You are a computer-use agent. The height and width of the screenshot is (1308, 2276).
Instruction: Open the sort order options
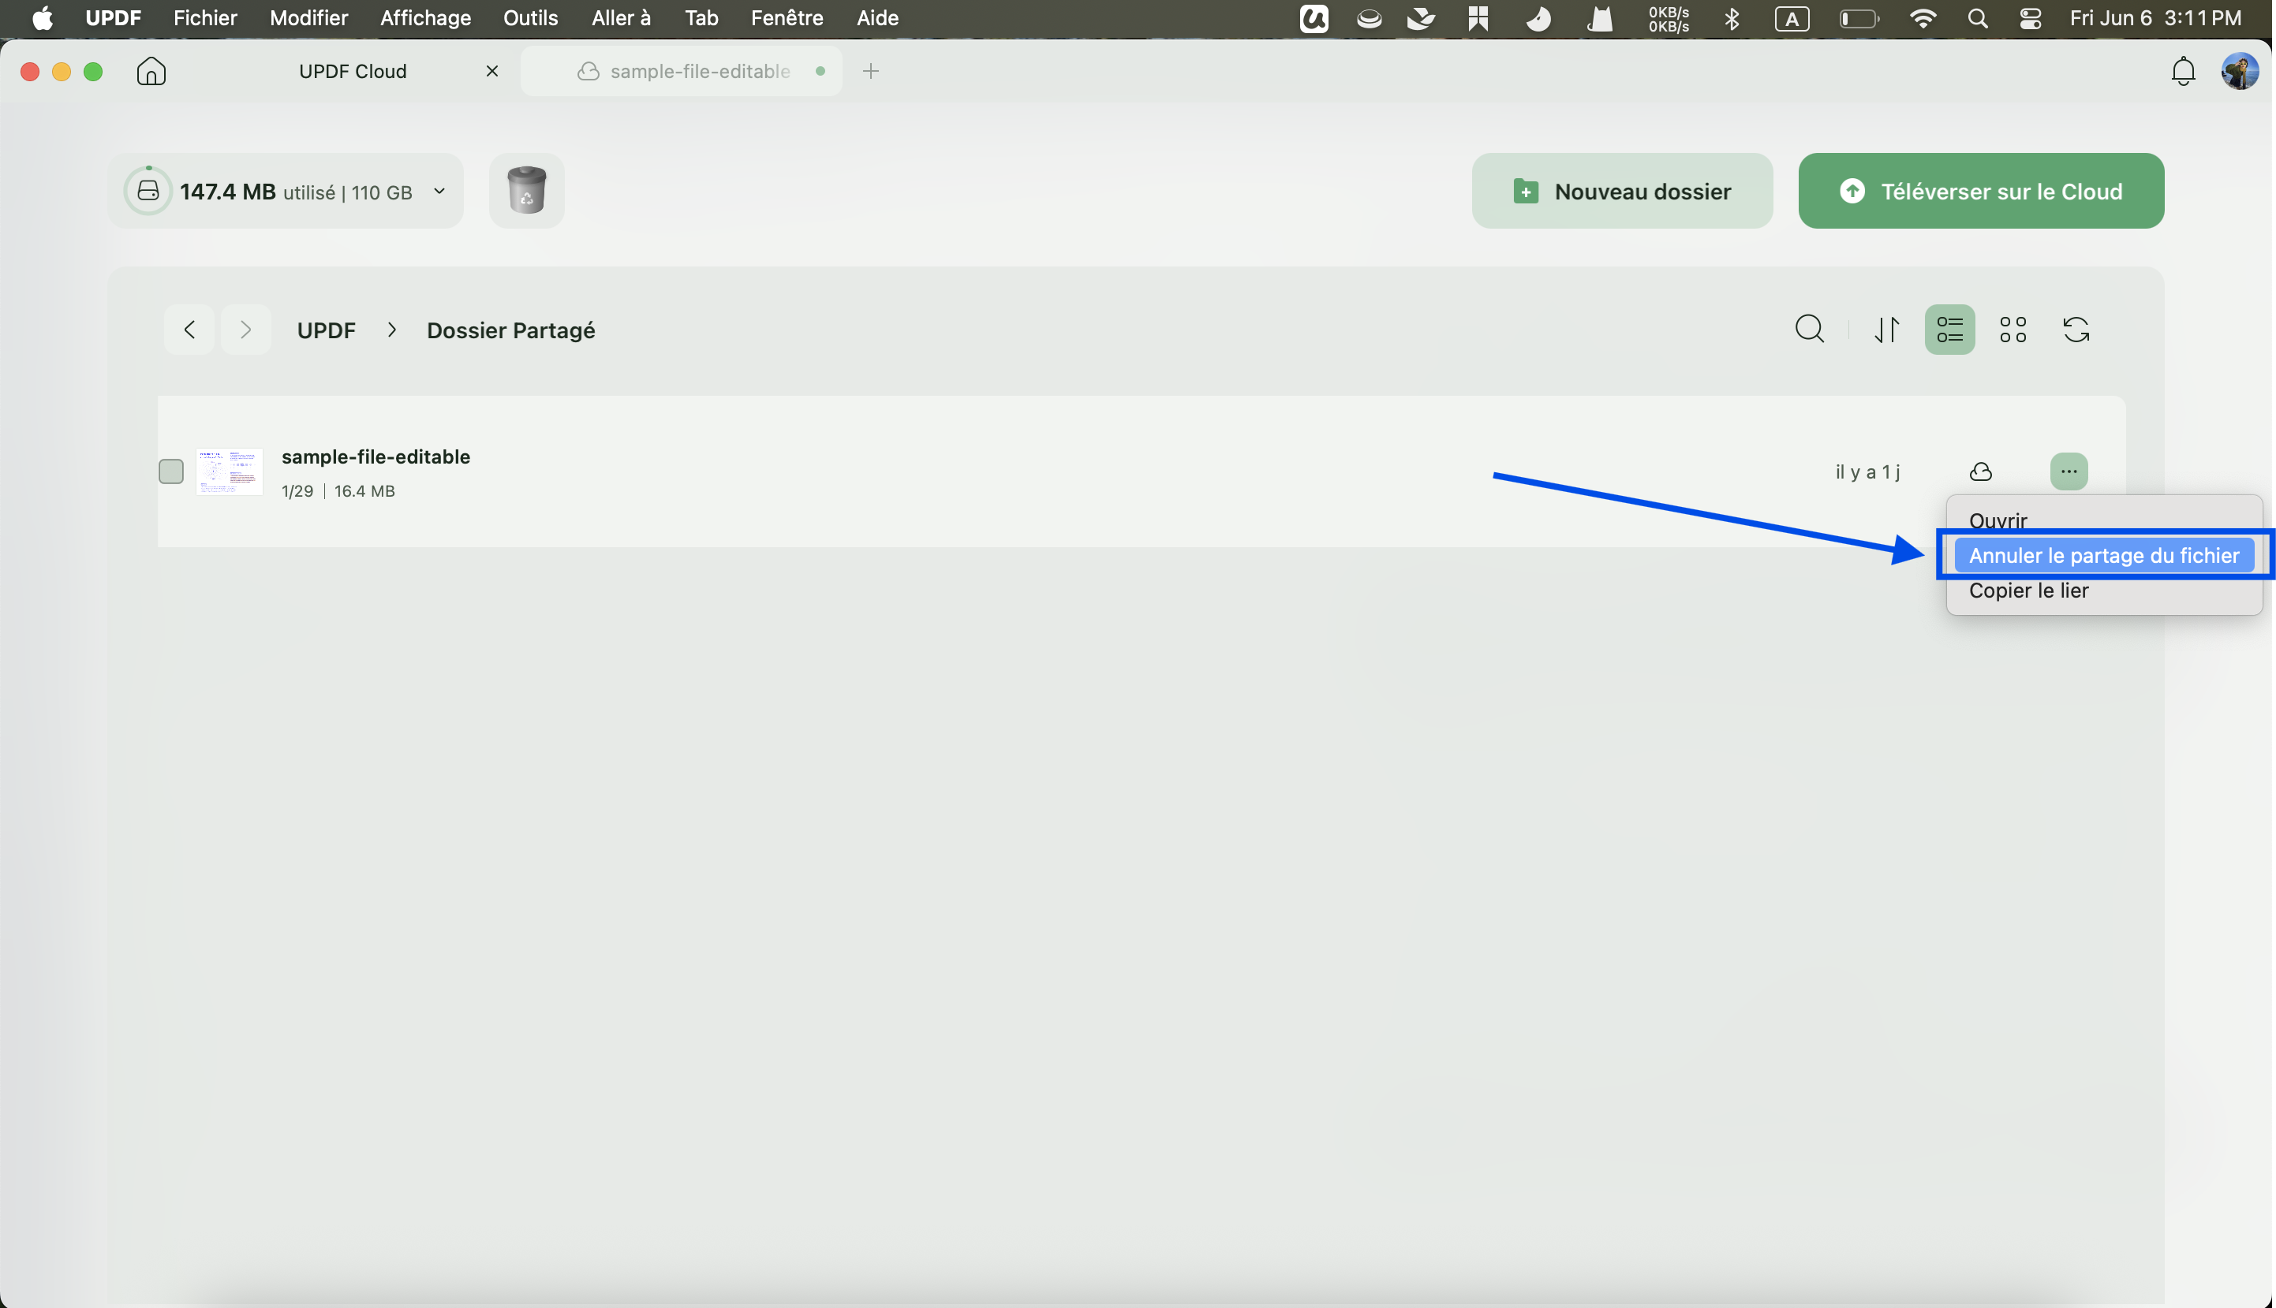[x=1887, y=330]
